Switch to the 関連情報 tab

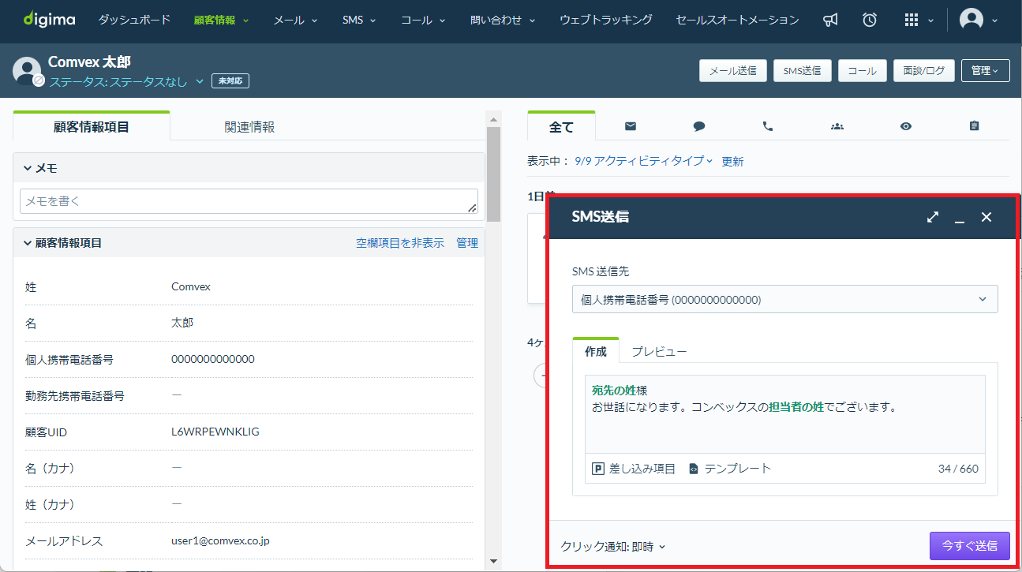249,126
